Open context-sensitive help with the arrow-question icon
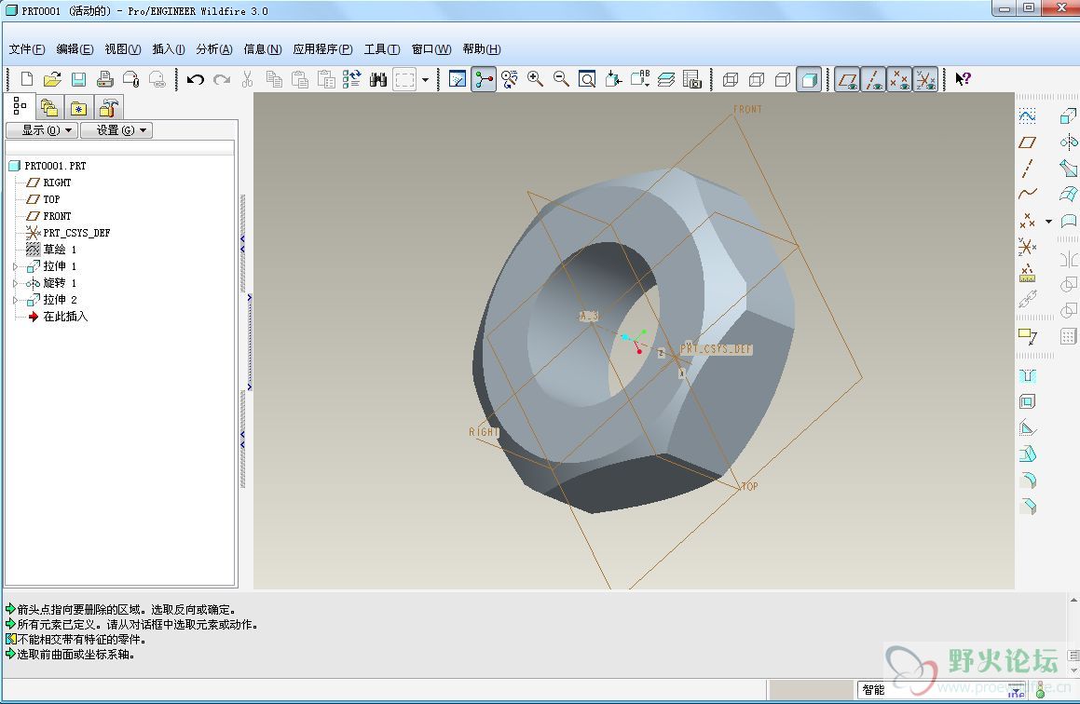 (x=963, y=79)
